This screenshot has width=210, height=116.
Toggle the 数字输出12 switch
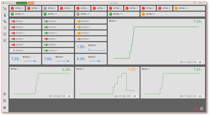coord(13,33)
